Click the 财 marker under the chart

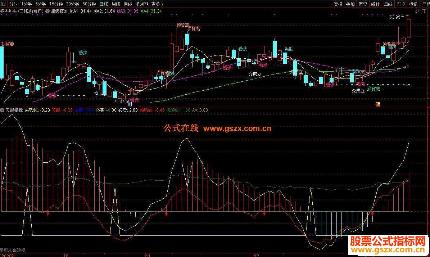pos(130,104)
